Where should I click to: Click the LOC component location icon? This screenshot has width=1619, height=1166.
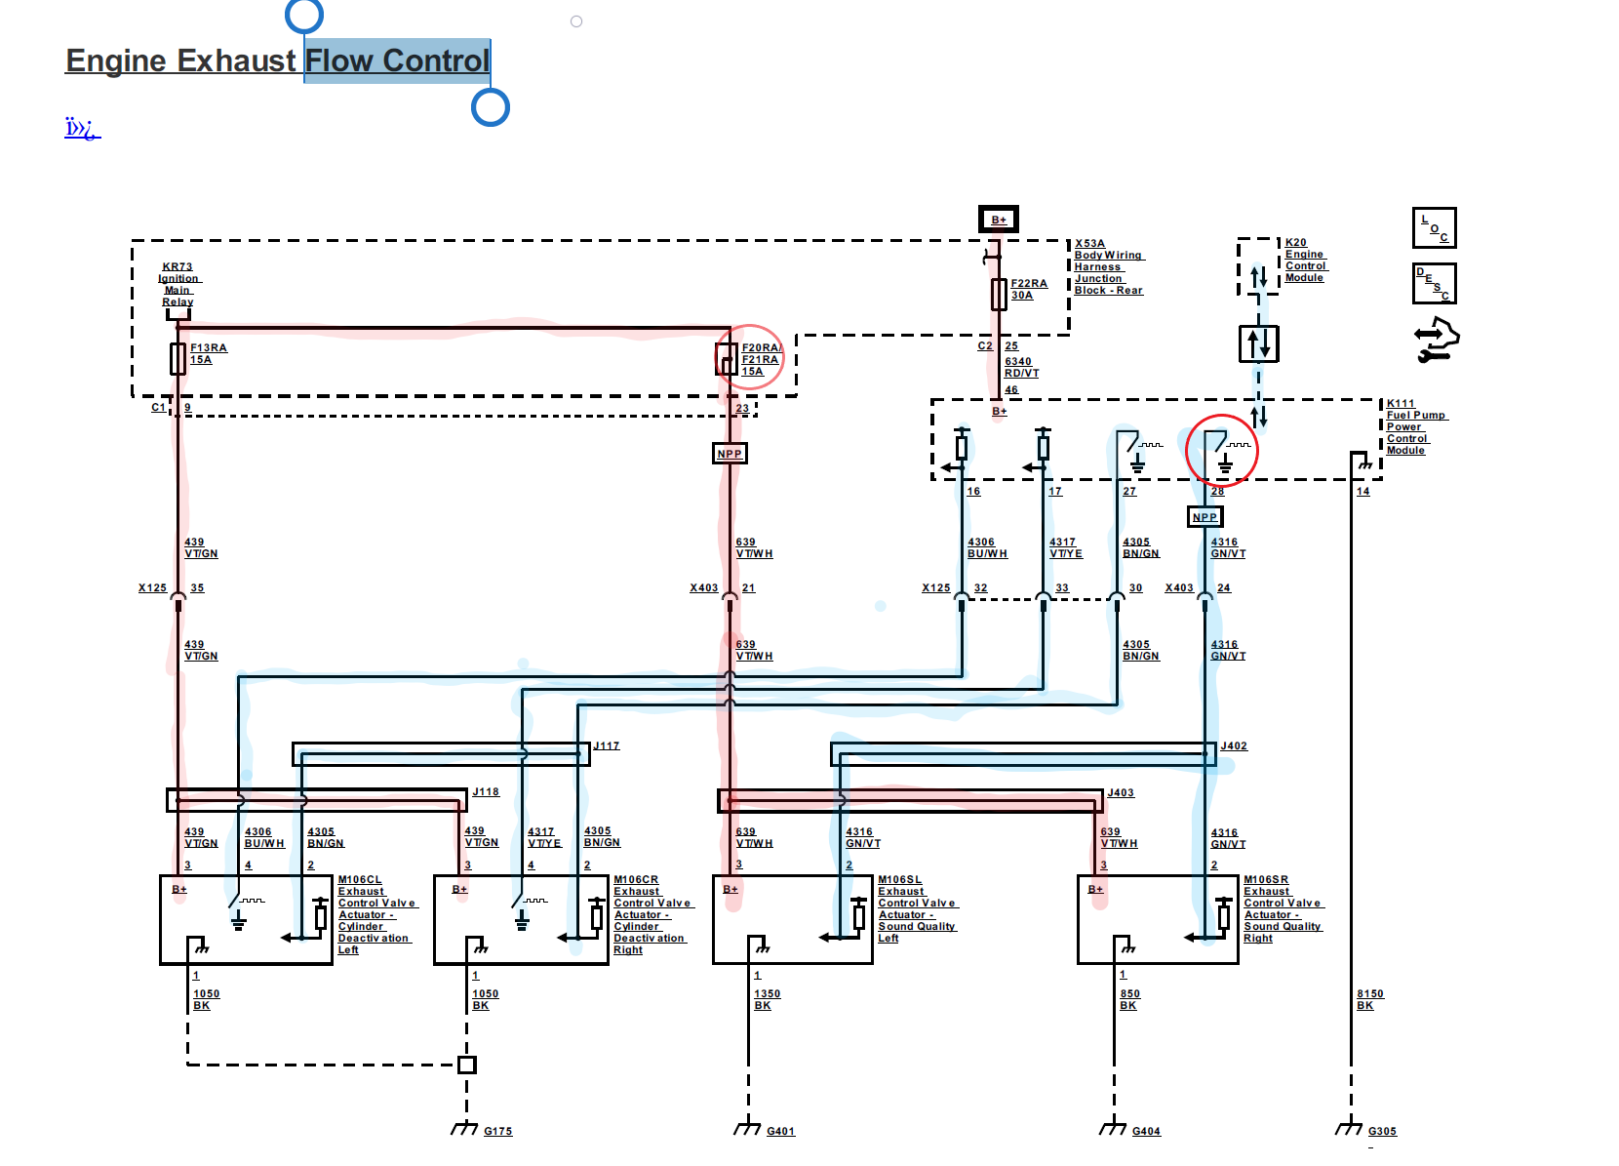[x=1434, y=228]
